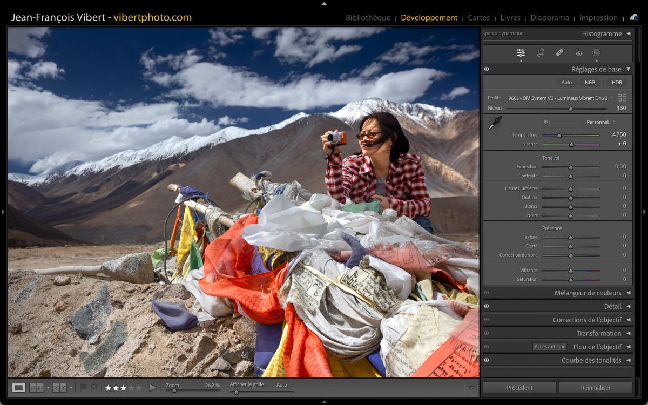Select the Crop and rotate tool
Viewport: 648px width, 405px height.
coord(540,53)
